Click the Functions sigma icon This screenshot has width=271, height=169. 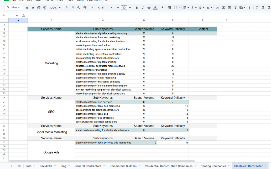tap(250, 8)
